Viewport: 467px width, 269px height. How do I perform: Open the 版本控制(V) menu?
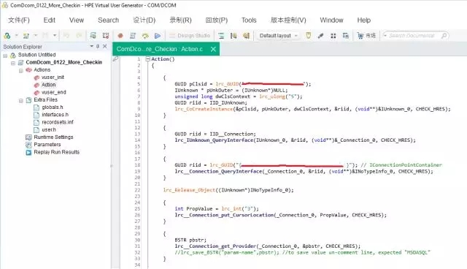(288, 20)
